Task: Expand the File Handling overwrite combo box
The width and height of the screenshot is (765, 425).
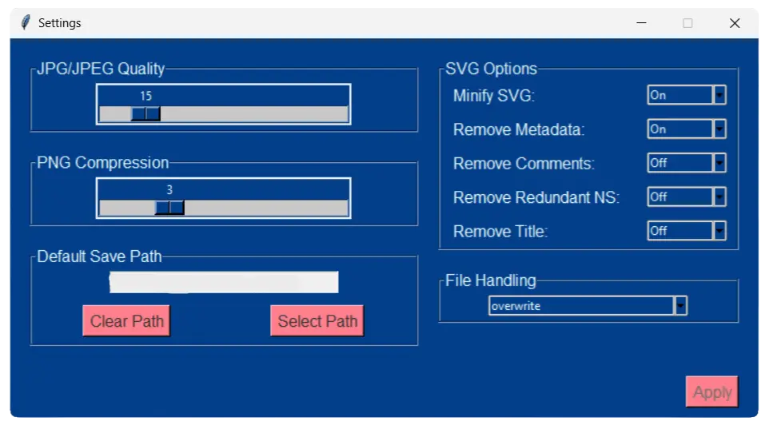Action: tap(588, 306)
